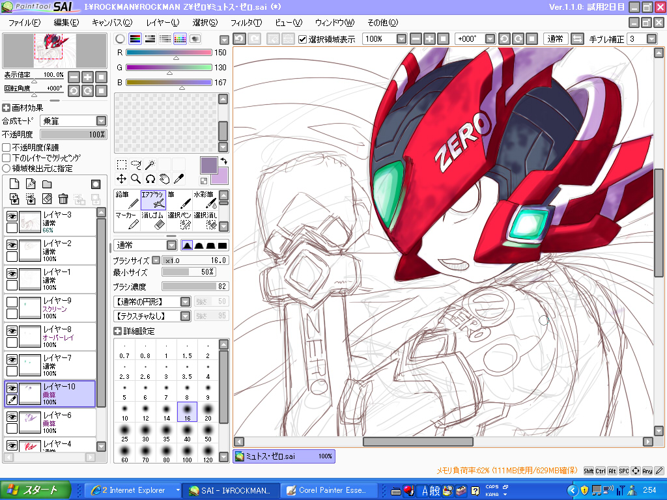This screenshot has width=667, height=500.
Task: Select brush size 30 preset
Action: [x=145, y=434]
